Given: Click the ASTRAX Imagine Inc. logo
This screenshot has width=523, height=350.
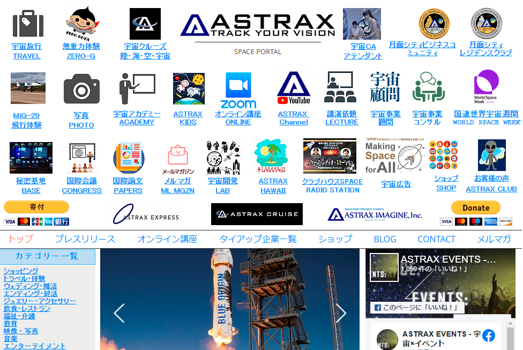Looking at the screenshot, I should click(375, 215).
